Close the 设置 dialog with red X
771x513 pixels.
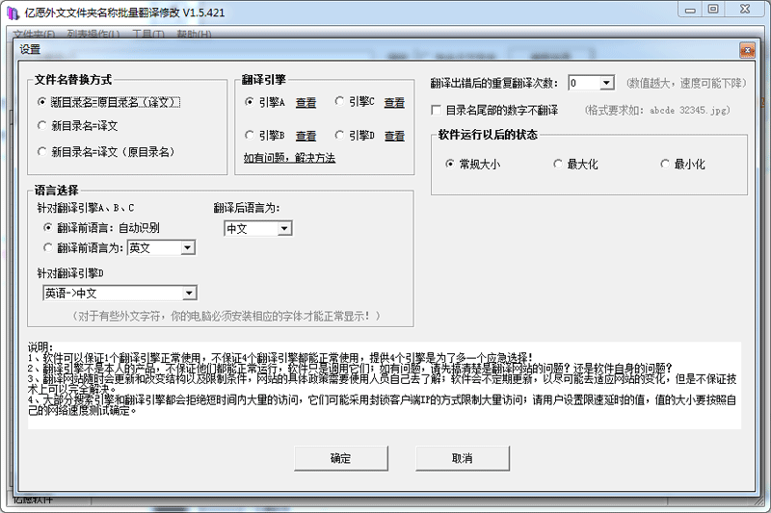(746, 49)
